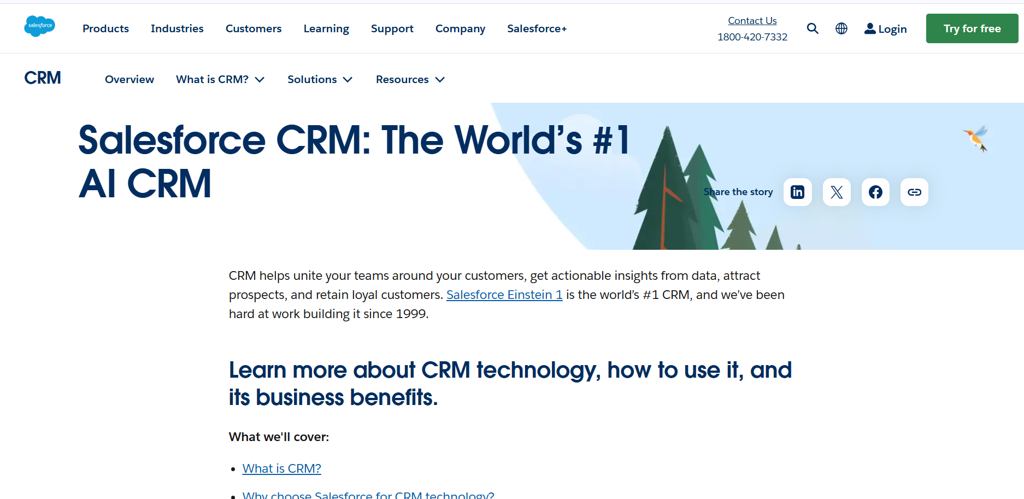Open the Learning menu
The image size is (1024, 499).
tap(326, 28)
